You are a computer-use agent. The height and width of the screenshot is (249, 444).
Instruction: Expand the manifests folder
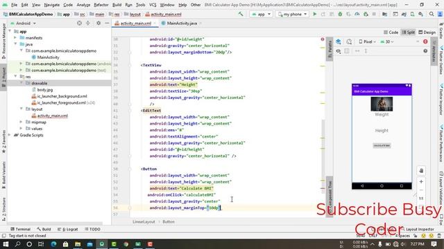[15, 38]
